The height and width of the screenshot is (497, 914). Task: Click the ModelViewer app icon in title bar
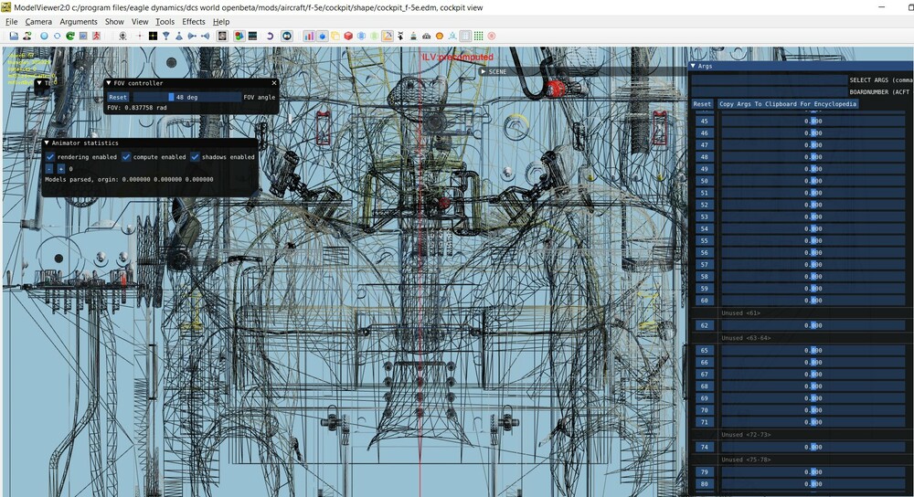[5, 7]
